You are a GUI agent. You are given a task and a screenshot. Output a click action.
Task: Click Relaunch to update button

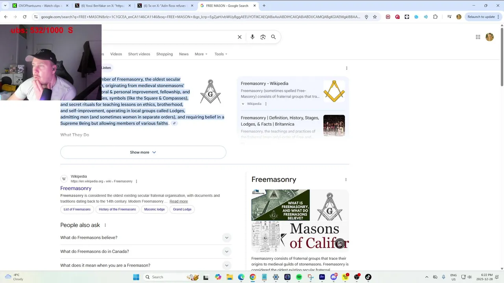(x=481, y=17)
